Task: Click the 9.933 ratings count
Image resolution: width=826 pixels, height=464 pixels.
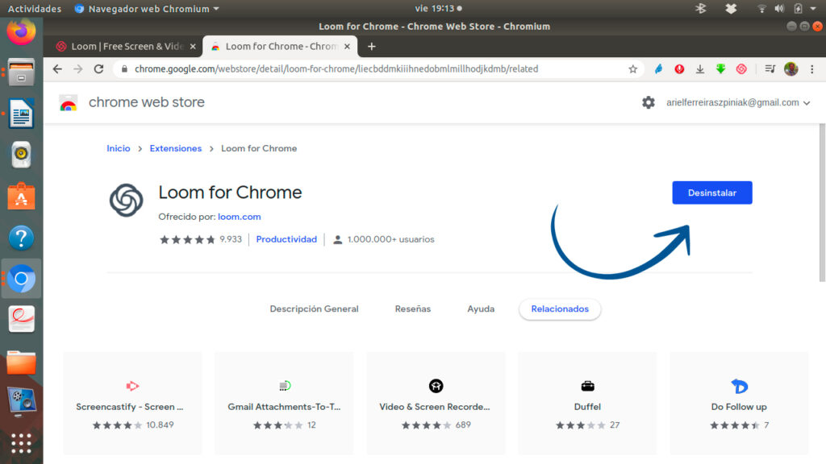Action: (231, 239)
